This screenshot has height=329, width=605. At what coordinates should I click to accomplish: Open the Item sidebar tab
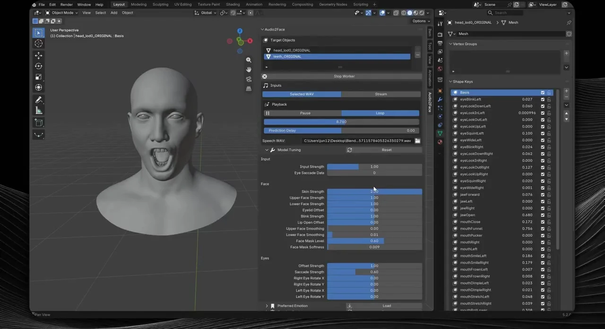[x=430, y=33]
